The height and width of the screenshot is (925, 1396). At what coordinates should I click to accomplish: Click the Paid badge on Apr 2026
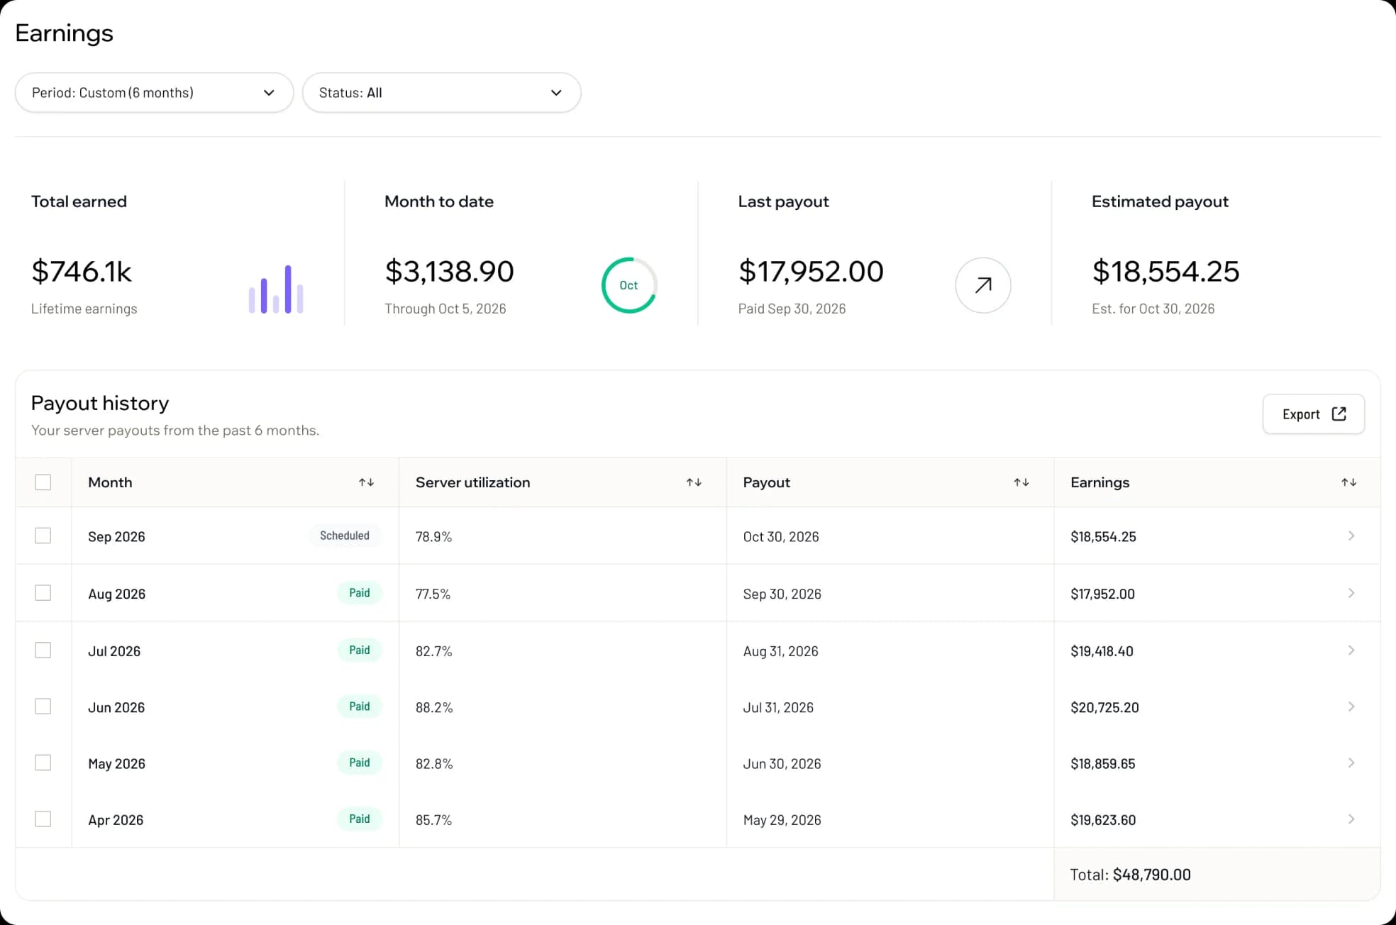pyautogui.click(x=360, y=819)
